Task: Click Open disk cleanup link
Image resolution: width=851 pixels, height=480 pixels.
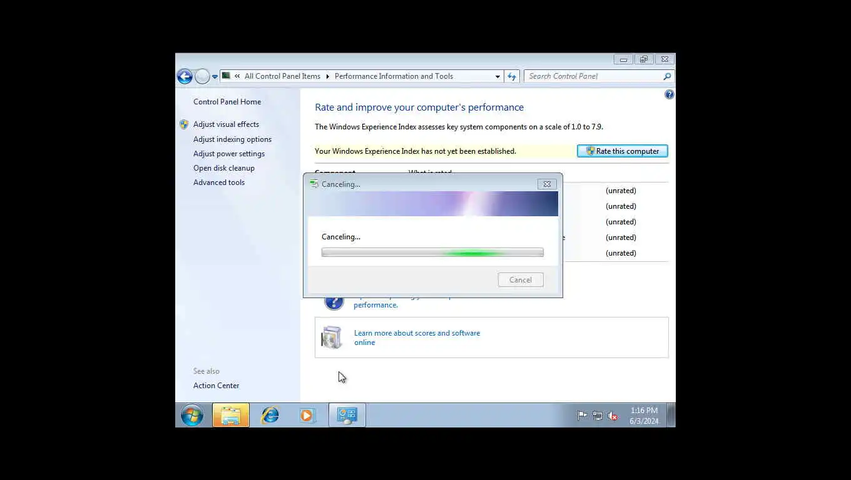Action: (224, 168)
